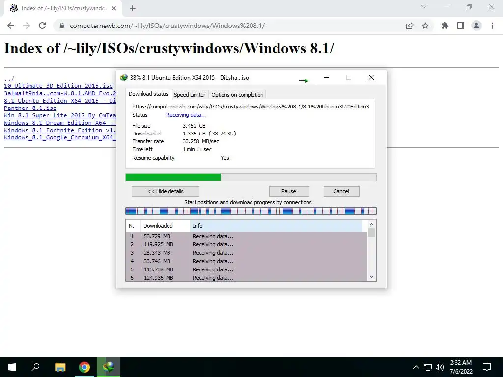
Task: Open Chrome's three-dot menu
Action: point(492,26)
